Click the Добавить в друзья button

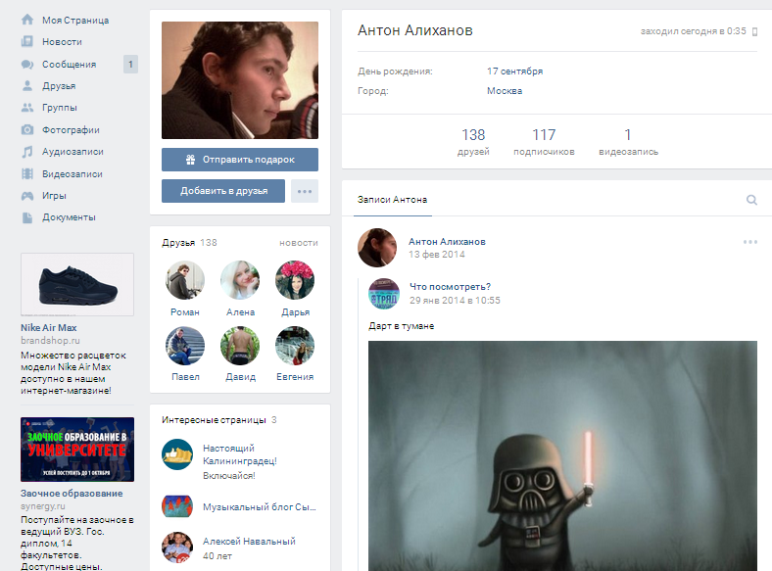coord(222,191)
